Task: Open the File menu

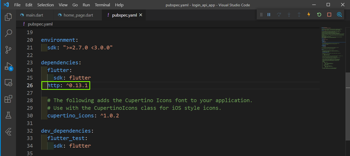Action: (x=17, y=5)
